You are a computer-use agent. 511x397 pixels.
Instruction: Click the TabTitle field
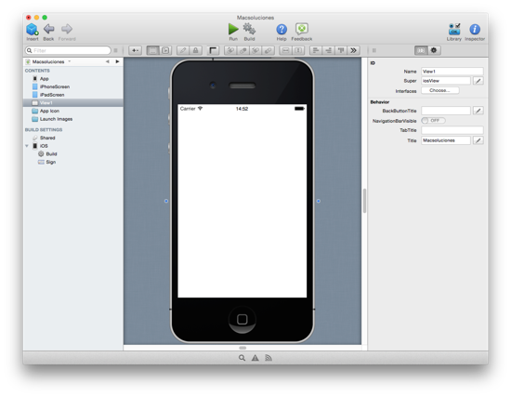tap(452, 130)
